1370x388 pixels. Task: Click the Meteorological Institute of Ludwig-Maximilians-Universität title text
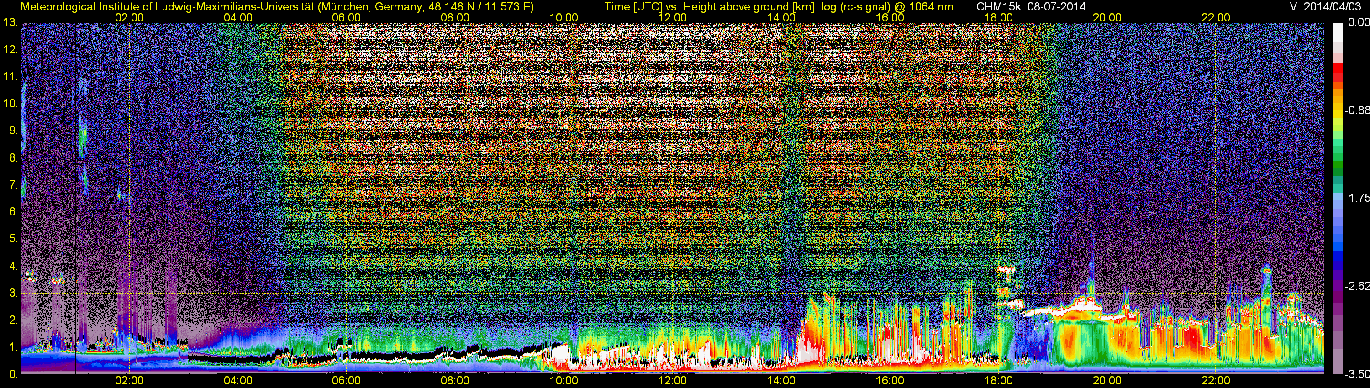tap(278, 6)
